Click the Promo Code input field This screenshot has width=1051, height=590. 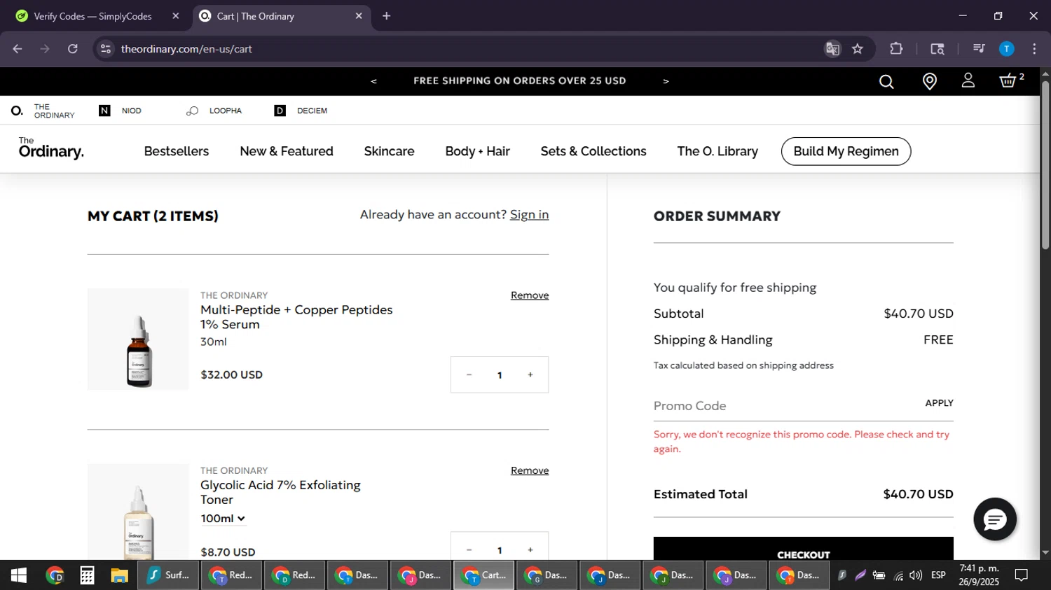[x=785, y=406]
